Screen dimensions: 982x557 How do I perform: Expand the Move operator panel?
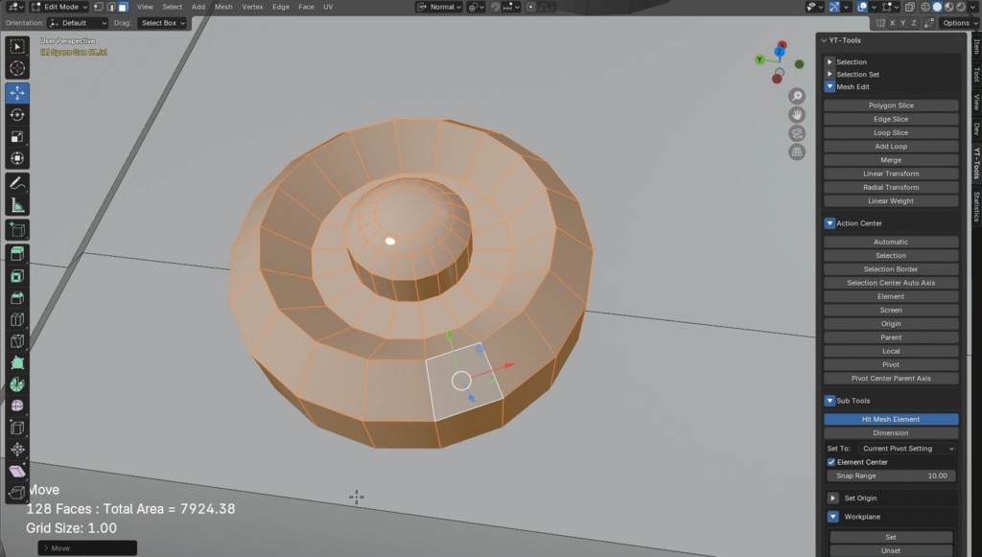[x=45, y=547]
